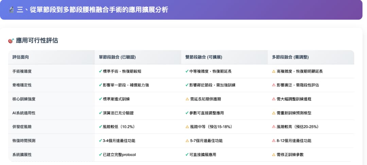Click the red warning icon before 8-12個月達最佳功能
This screenshot has height=165, width=367.
(x=274, y=141)
